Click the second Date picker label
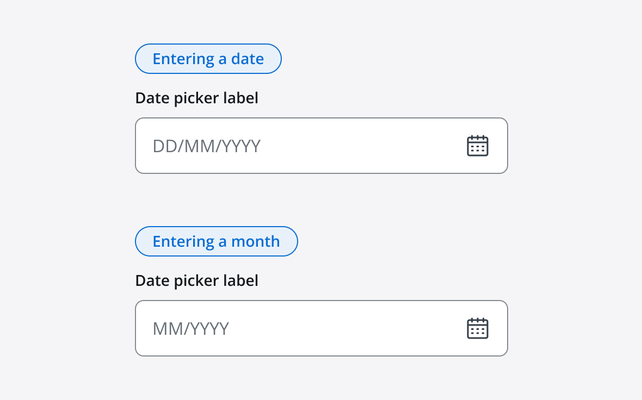Screen dimensions: 642x400 tap(196, 280)
